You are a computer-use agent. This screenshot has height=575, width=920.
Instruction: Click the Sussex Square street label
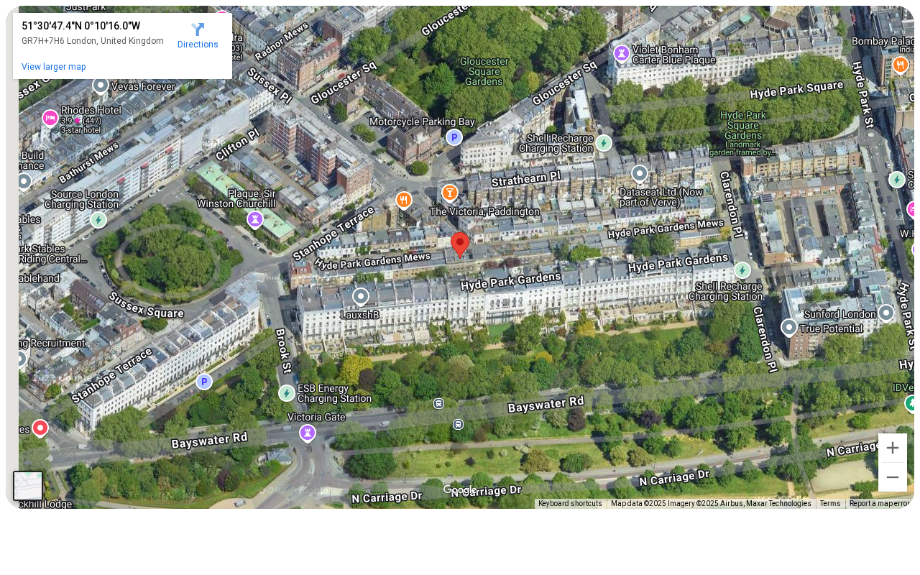click(x=146, y=306)
